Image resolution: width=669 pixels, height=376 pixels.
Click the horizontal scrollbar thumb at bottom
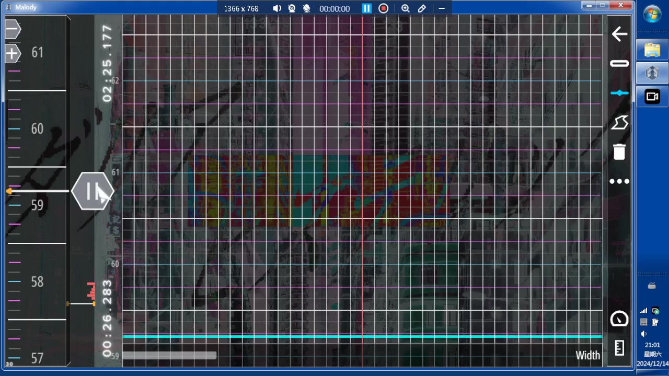pyautogui.click(x=169, y=356)
